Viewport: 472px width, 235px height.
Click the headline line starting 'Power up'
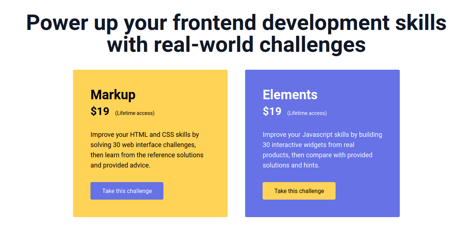[236, 23]
